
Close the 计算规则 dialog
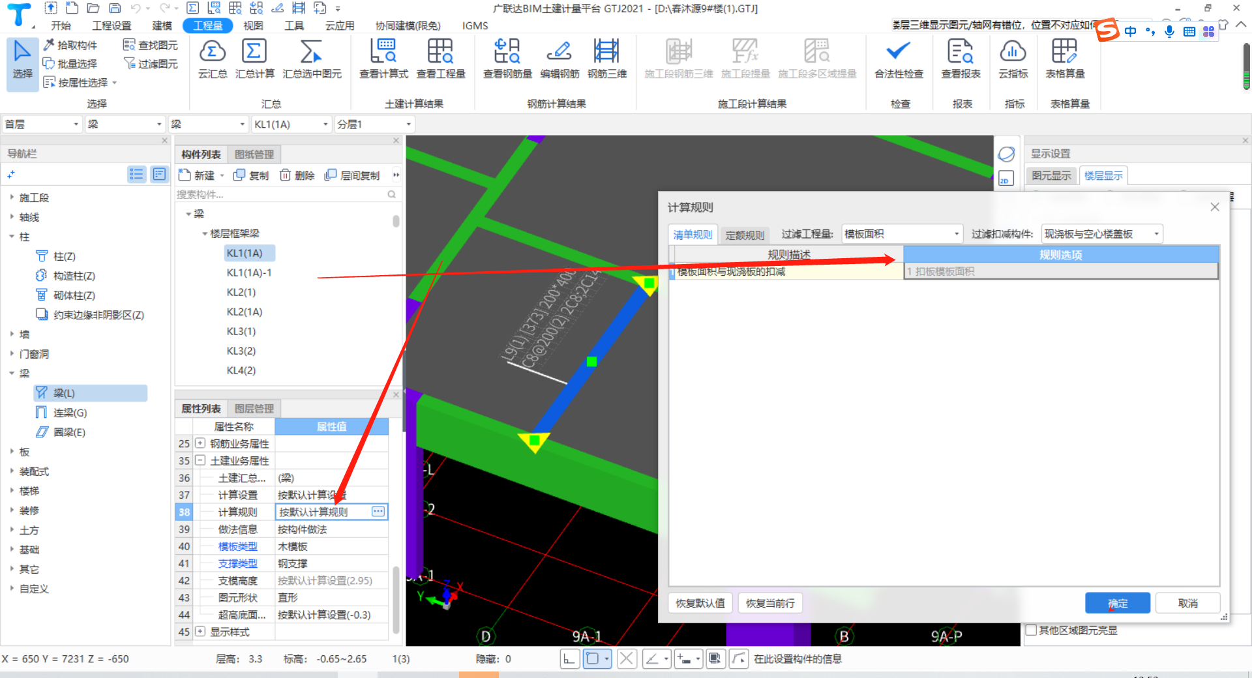tap(1214, 207)
